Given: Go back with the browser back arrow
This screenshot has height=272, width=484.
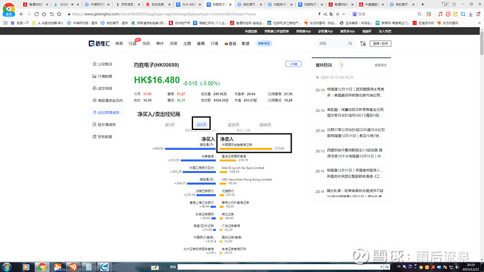Looking at the screenshot, I should [21, 14].
